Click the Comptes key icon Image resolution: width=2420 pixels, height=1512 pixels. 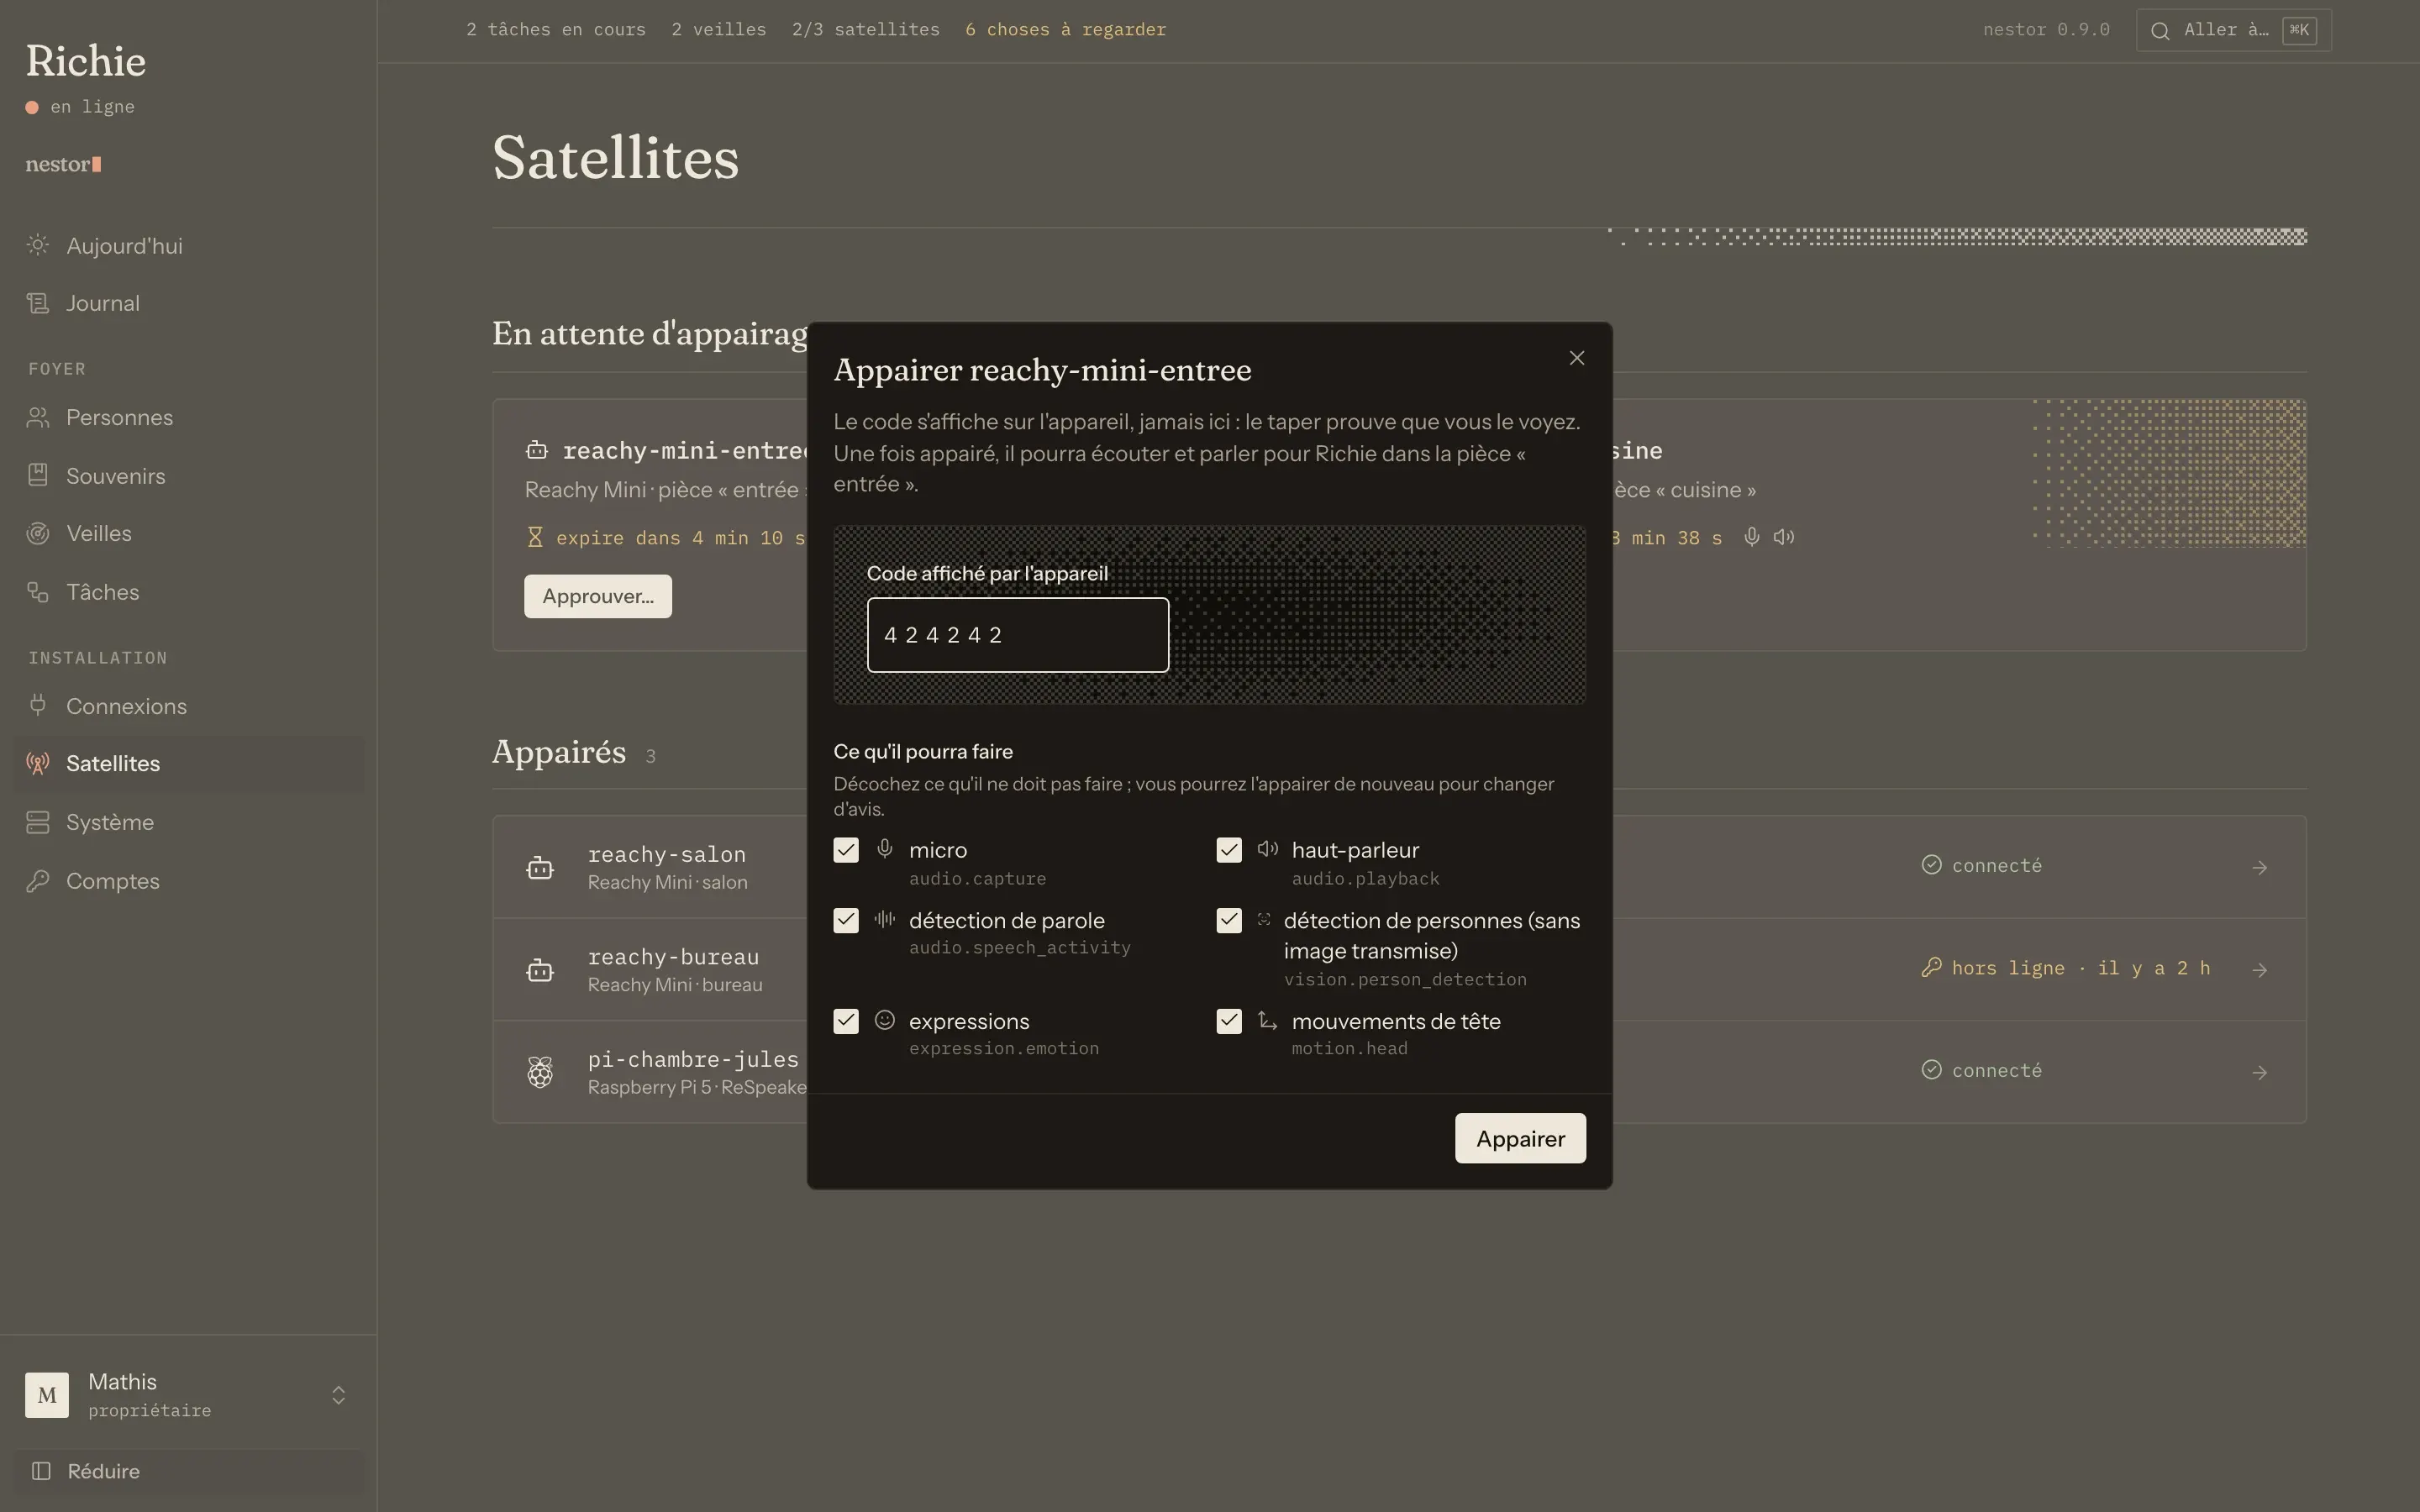pos(38,881)
